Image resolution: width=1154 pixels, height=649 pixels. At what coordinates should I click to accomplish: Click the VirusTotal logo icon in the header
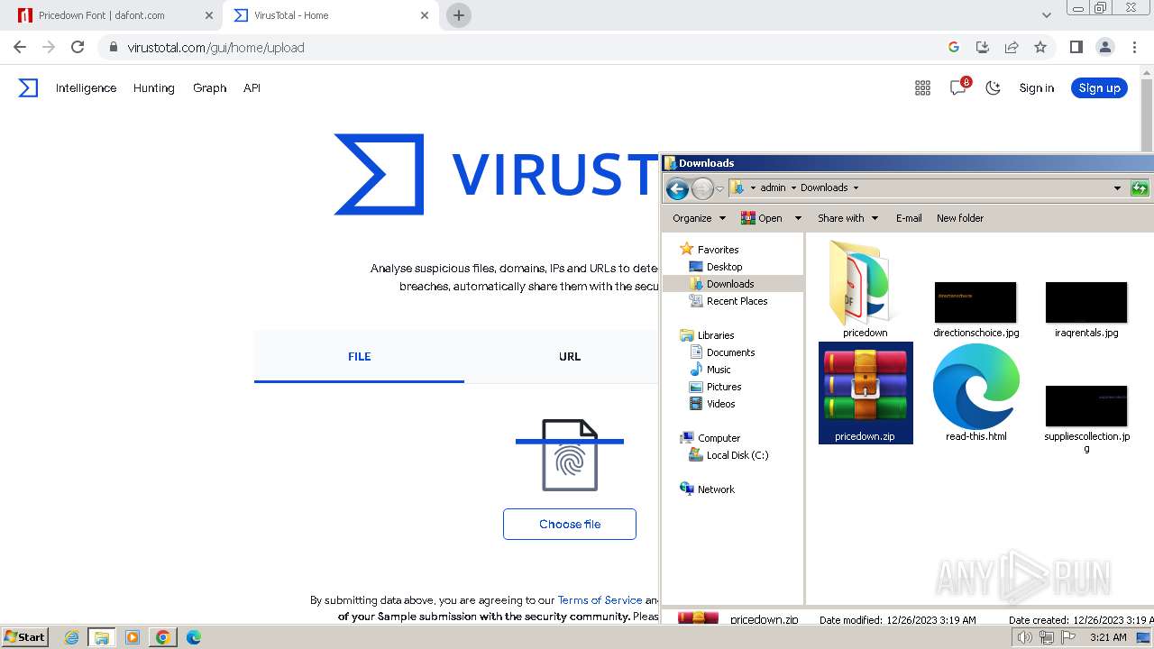28,87
